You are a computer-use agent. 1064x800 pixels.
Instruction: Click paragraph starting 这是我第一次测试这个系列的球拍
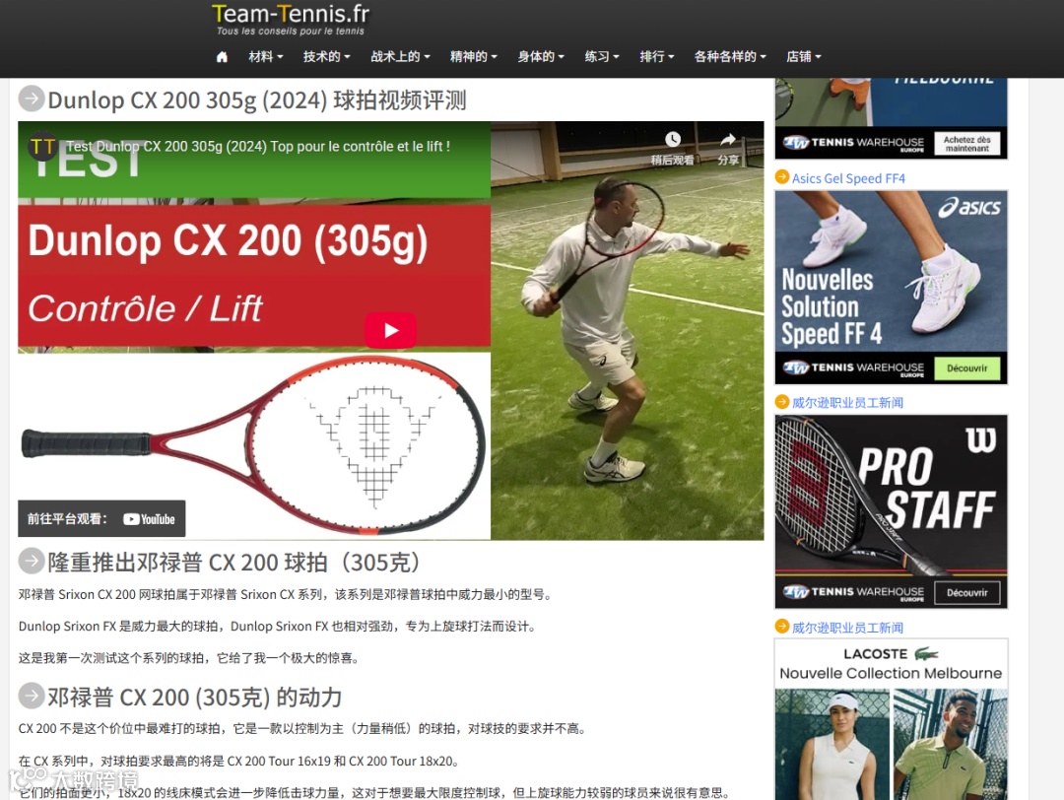click(x=188, y=657)
